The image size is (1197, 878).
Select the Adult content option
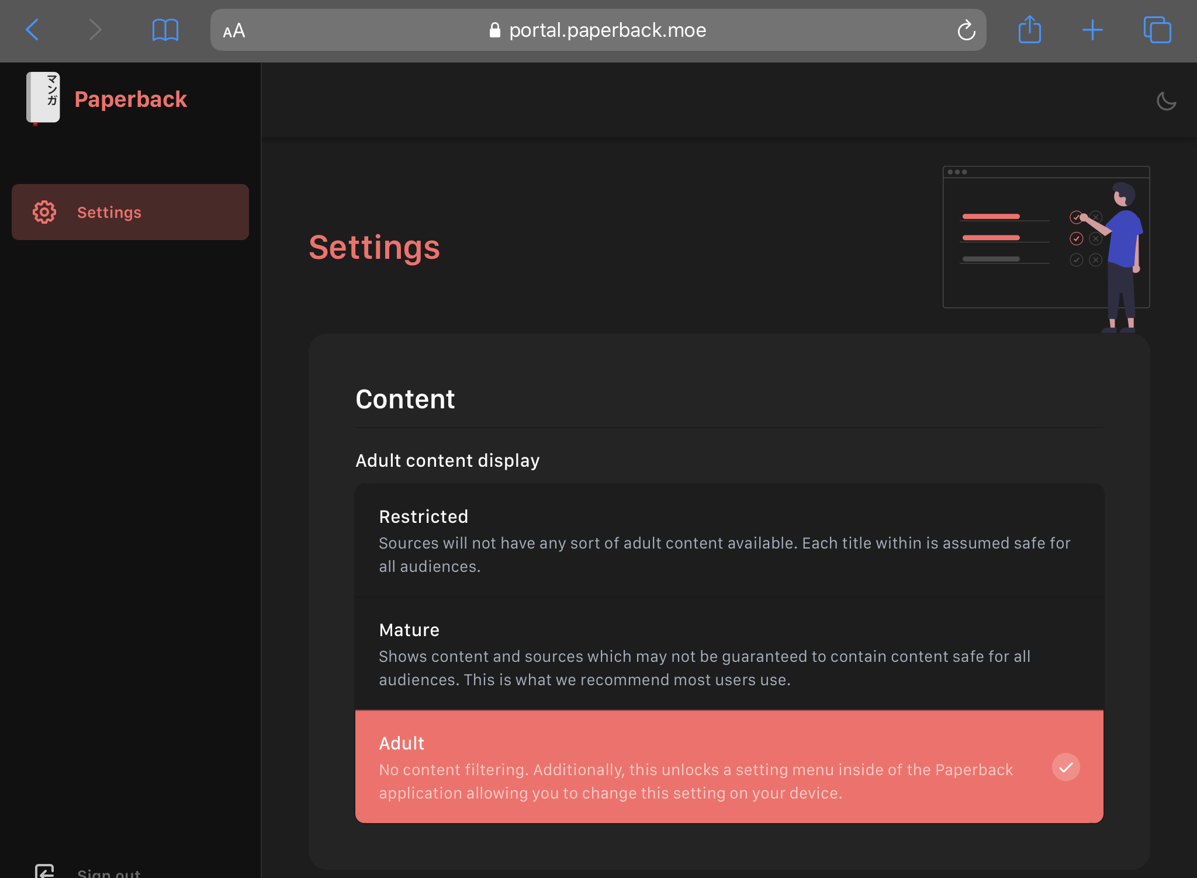coord(729,766)
